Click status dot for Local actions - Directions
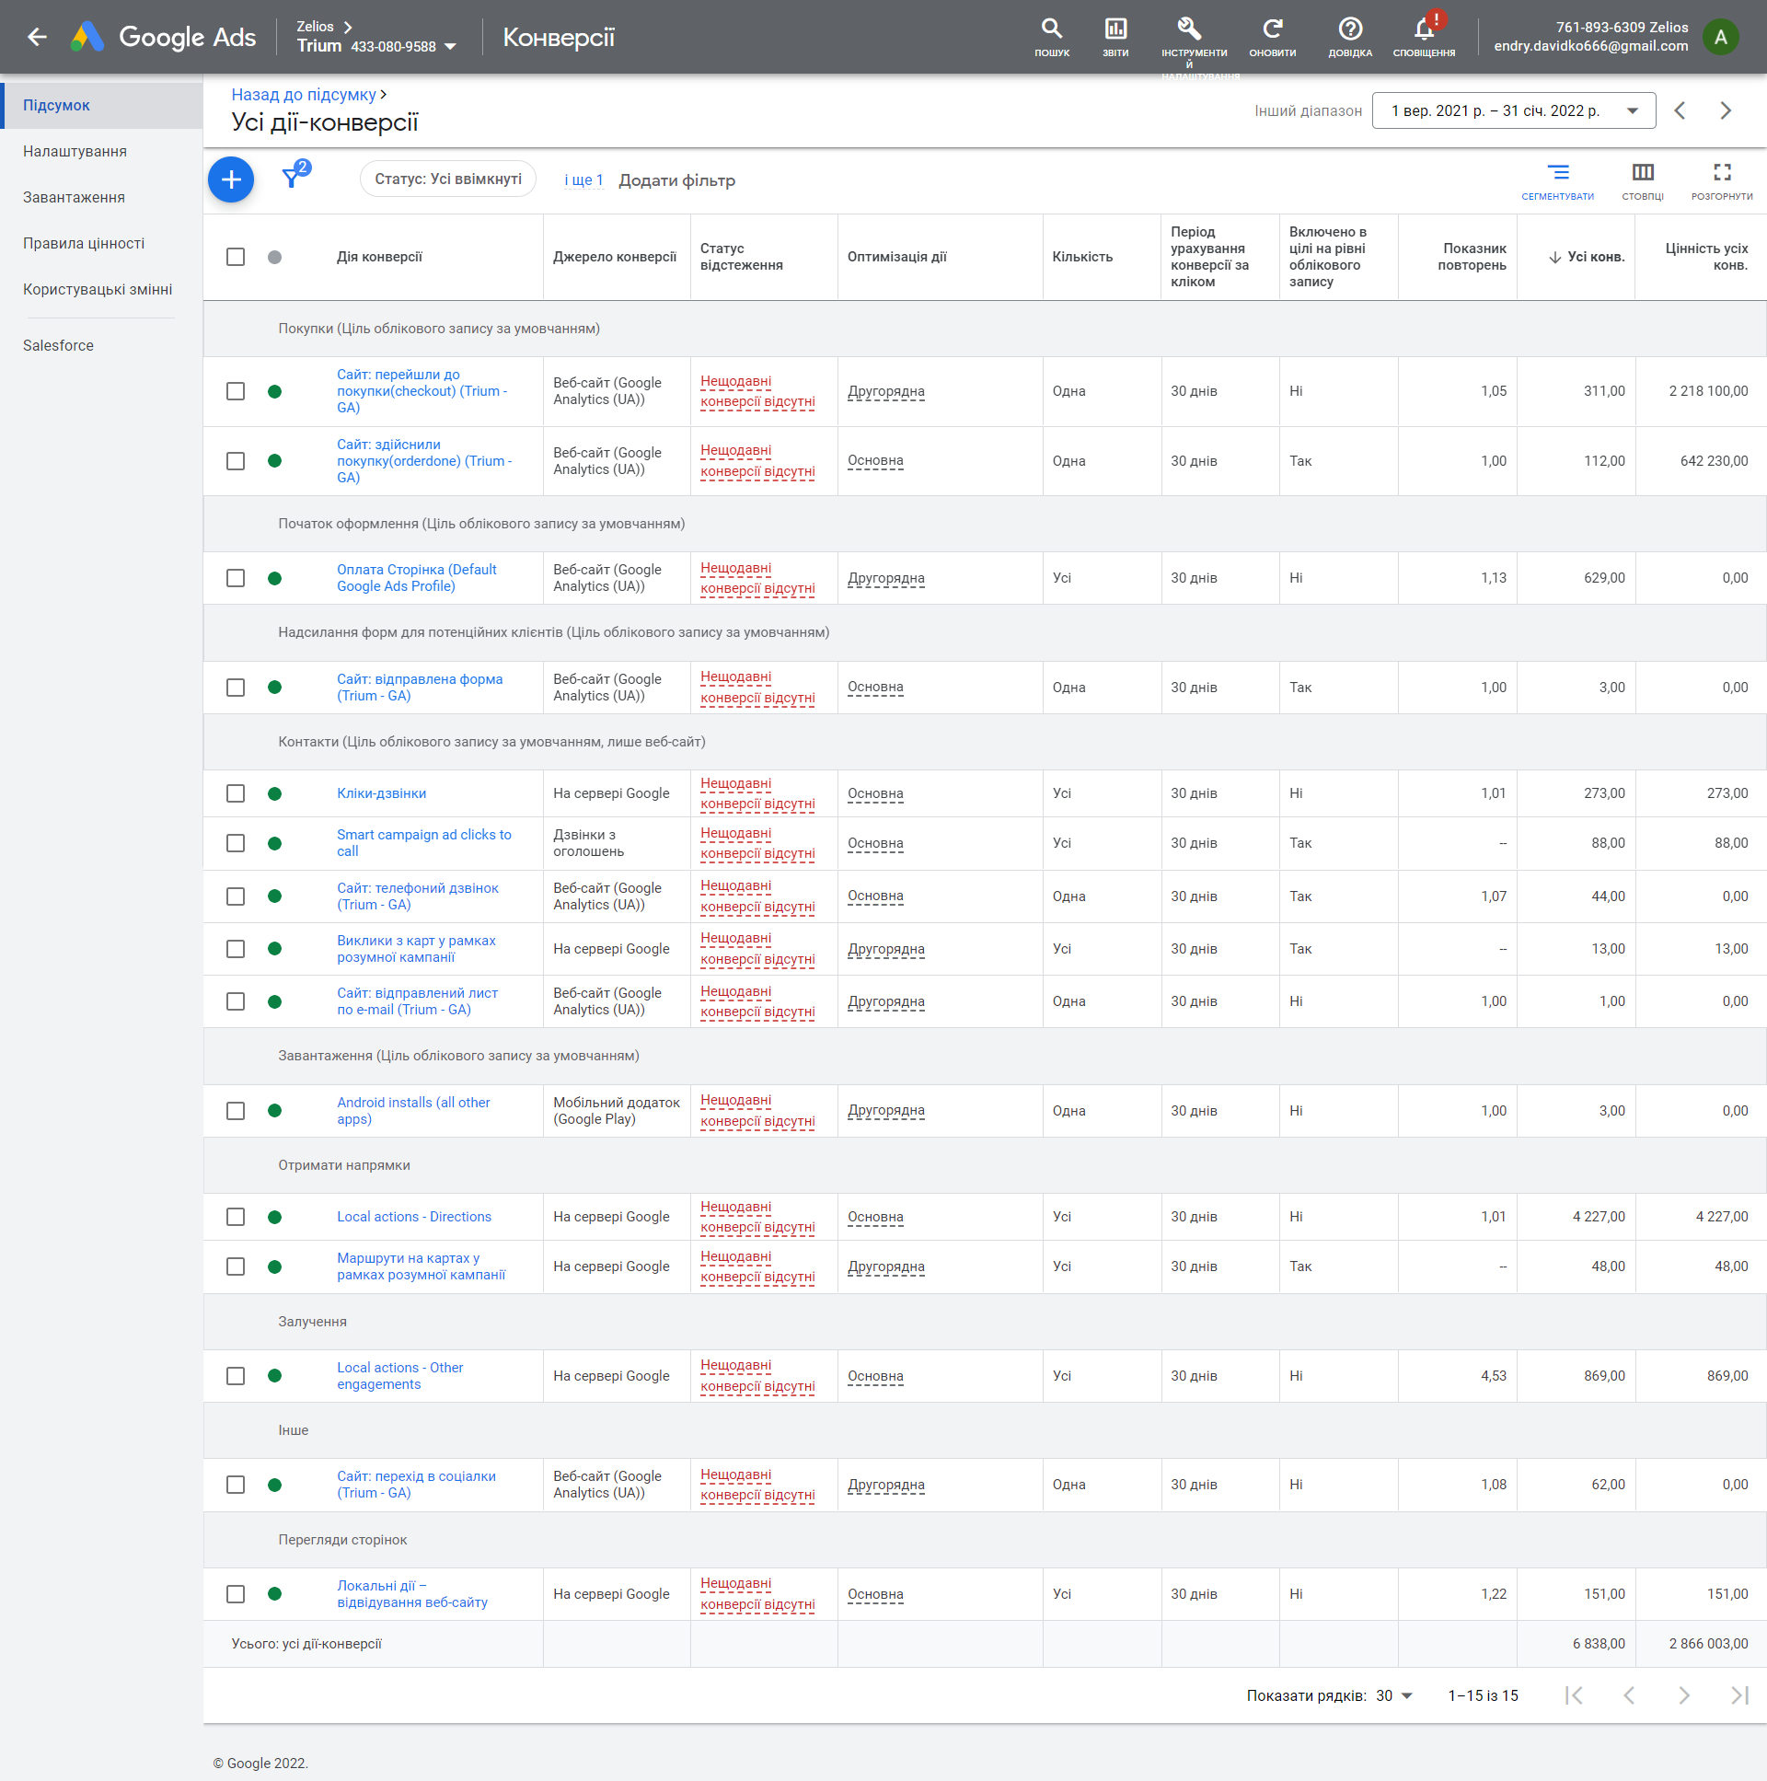The height and width of the screenshot is (1781, 1767). [274, 1217]
